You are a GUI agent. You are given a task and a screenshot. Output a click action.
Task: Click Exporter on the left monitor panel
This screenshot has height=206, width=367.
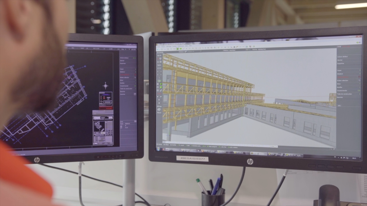tap(123, 91)
